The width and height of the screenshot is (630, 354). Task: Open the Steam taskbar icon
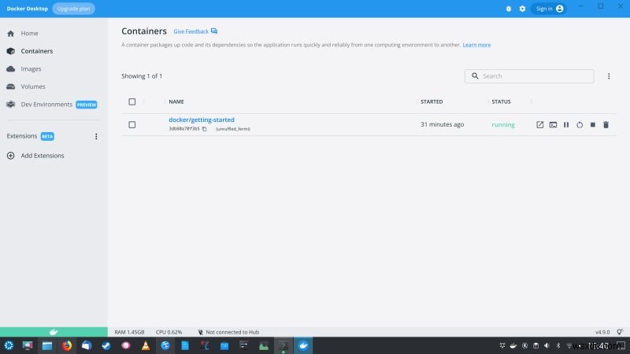tap(106, 345)
